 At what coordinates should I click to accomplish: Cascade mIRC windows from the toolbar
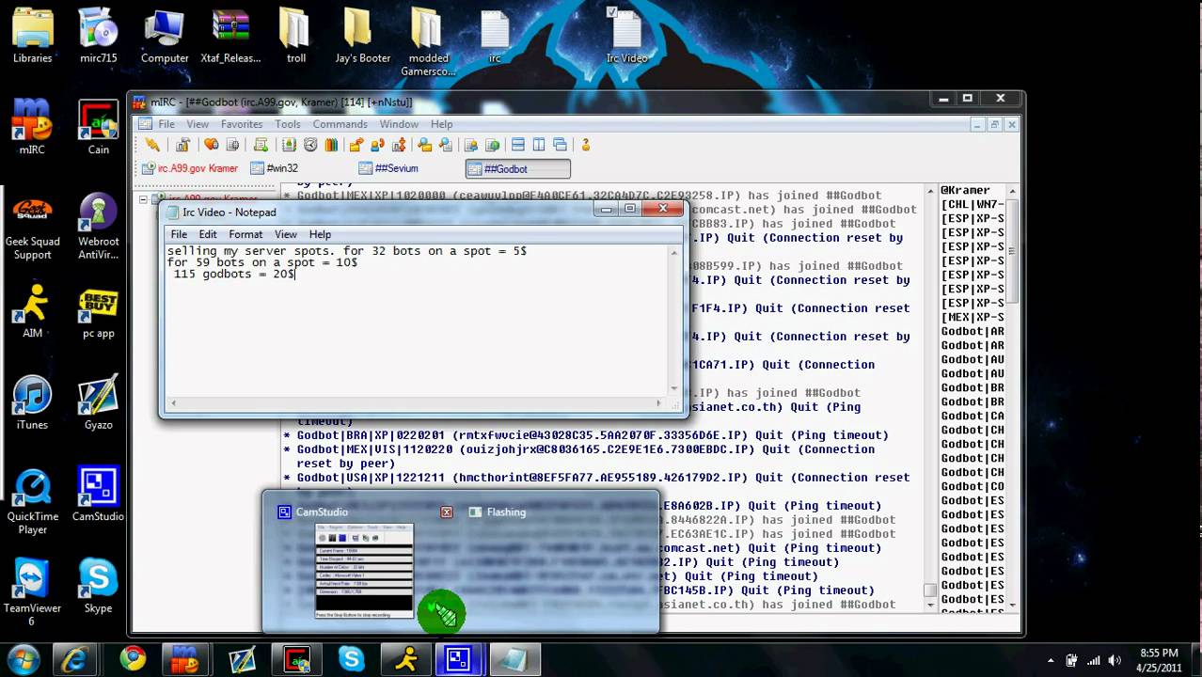[560, 145]
